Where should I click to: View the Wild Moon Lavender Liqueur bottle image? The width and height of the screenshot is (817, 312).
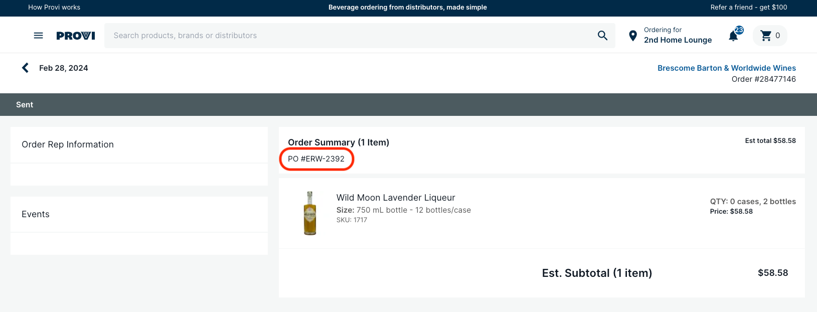click(310, 213)
